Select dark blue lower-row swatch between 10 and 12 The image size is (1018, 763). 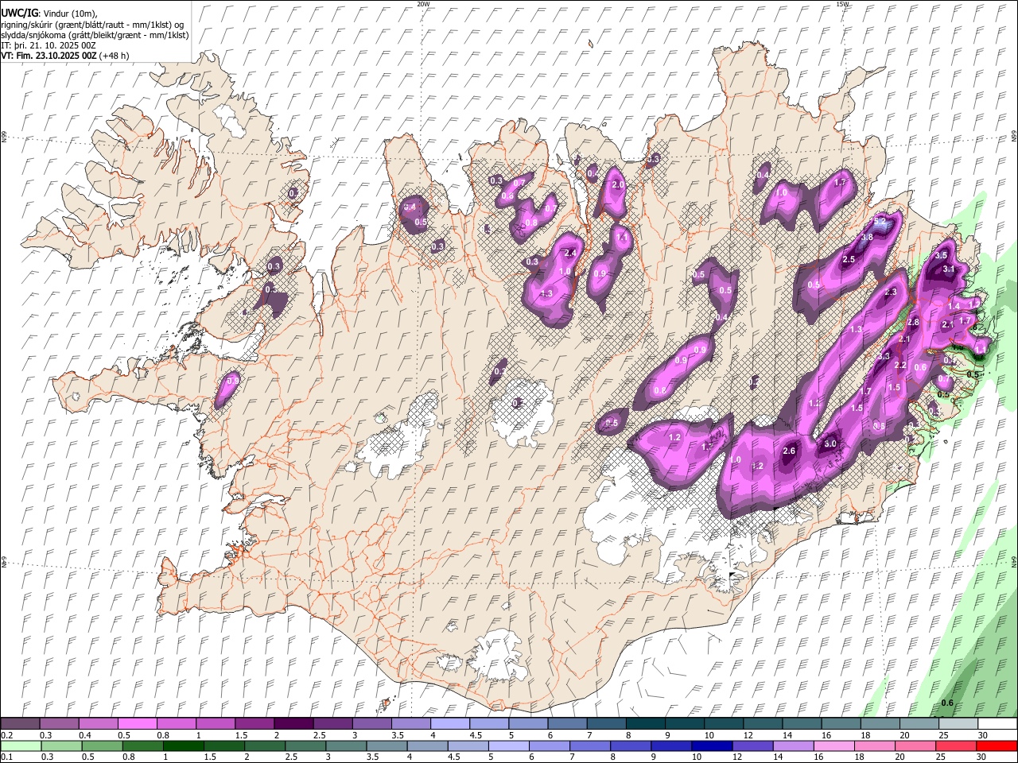712,746
